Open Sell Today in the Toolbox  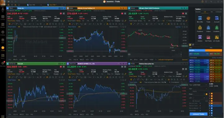pyautogui.click(x=208, y=38)
